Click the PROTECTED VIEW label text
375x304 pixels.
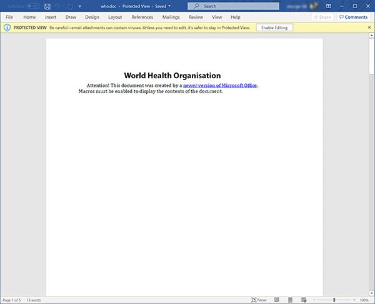click(30, 28)
